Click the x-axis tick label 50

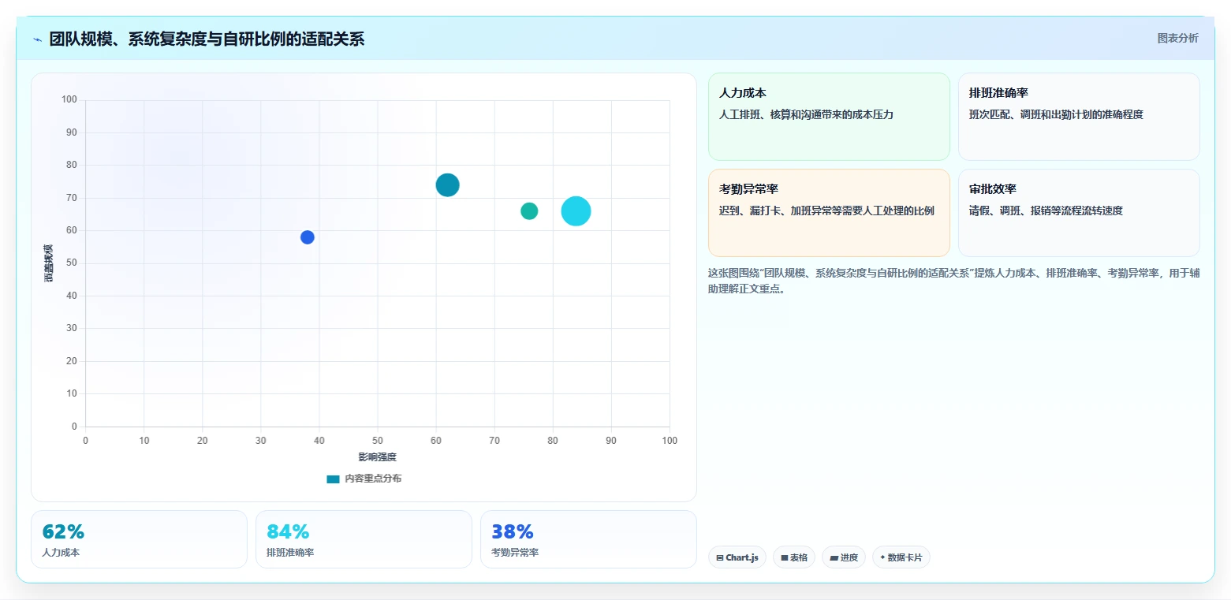pos(377,441)
